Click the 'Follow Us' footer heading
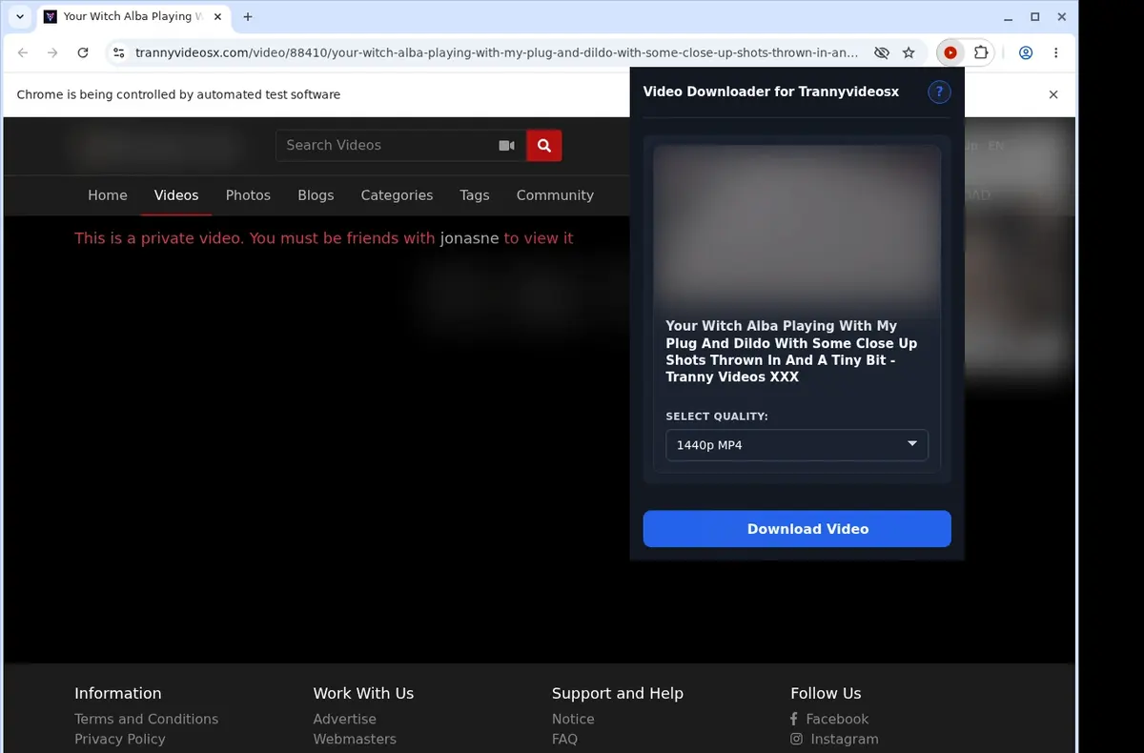This screenshot has width=1144, height=753. (826, 693)
